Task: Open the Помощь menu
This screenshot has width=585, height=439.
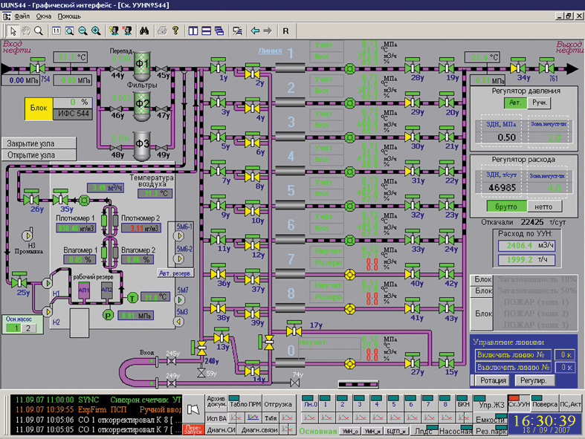Action: click(x=69, y=16)
